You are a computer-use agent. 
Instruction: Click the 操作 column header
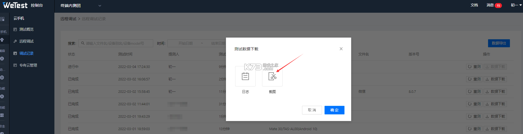pos(486,54)
